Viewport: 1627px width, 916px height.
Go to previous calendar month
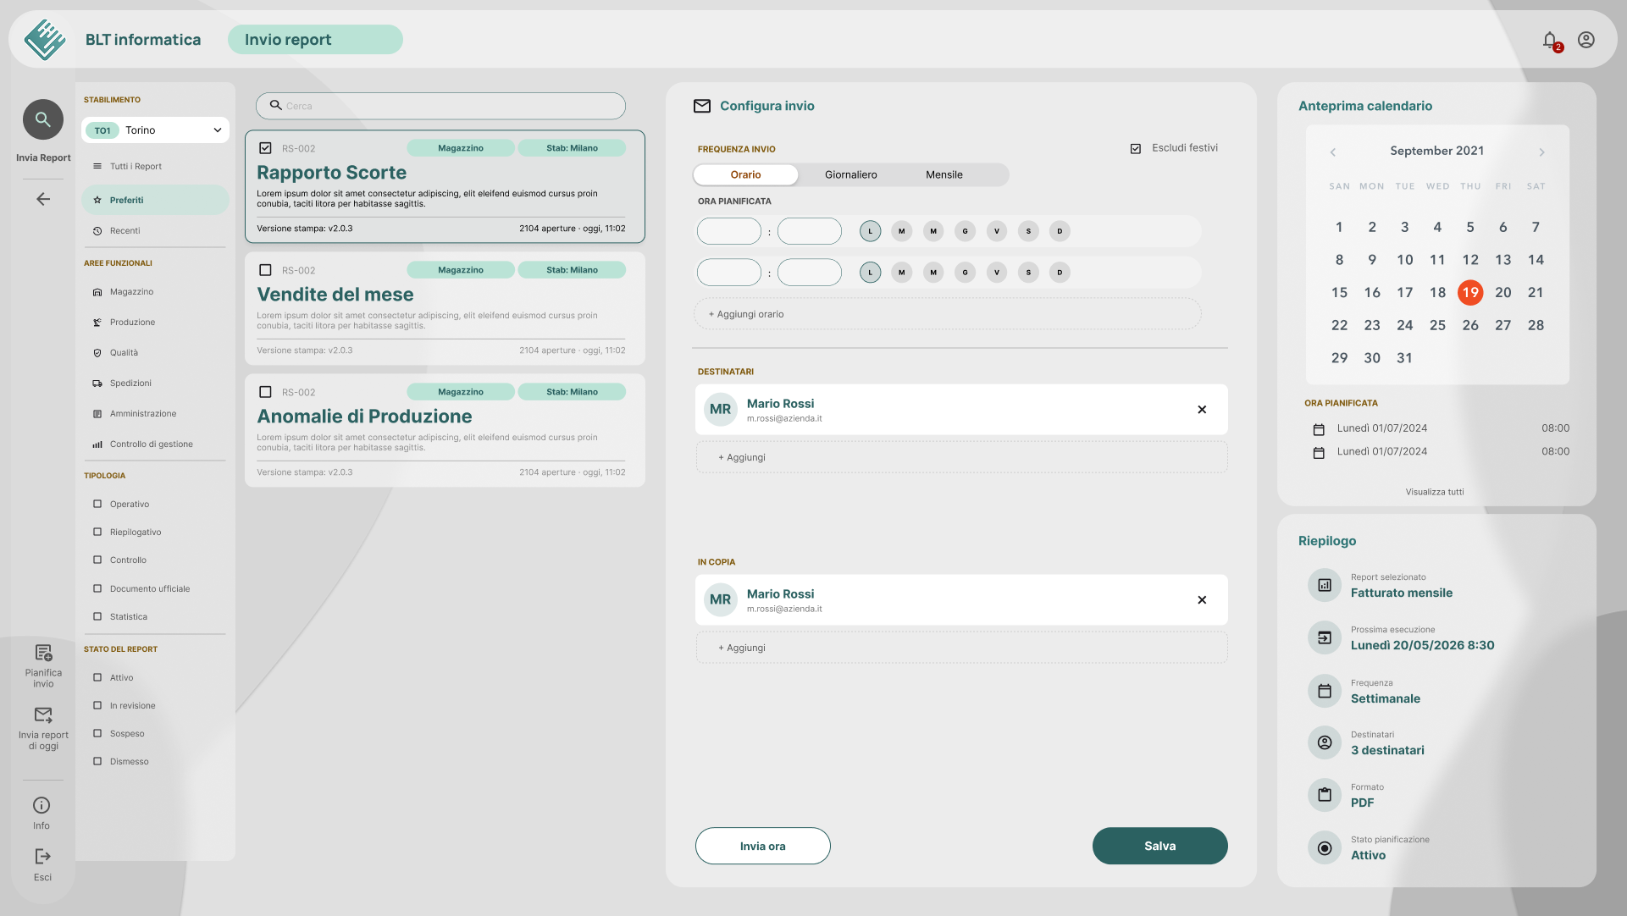pos(1333,152)
